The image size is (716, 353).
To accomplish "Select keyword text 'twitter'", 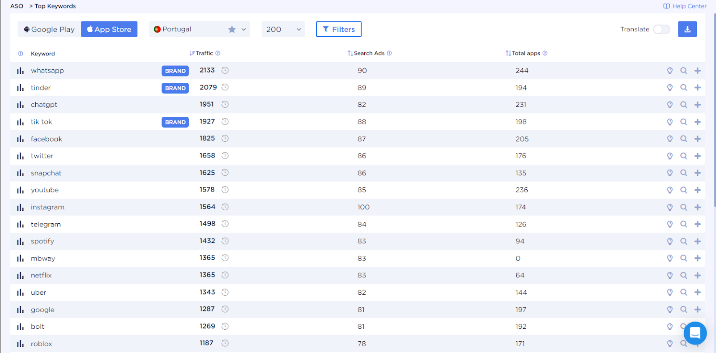I will [42, 156].
